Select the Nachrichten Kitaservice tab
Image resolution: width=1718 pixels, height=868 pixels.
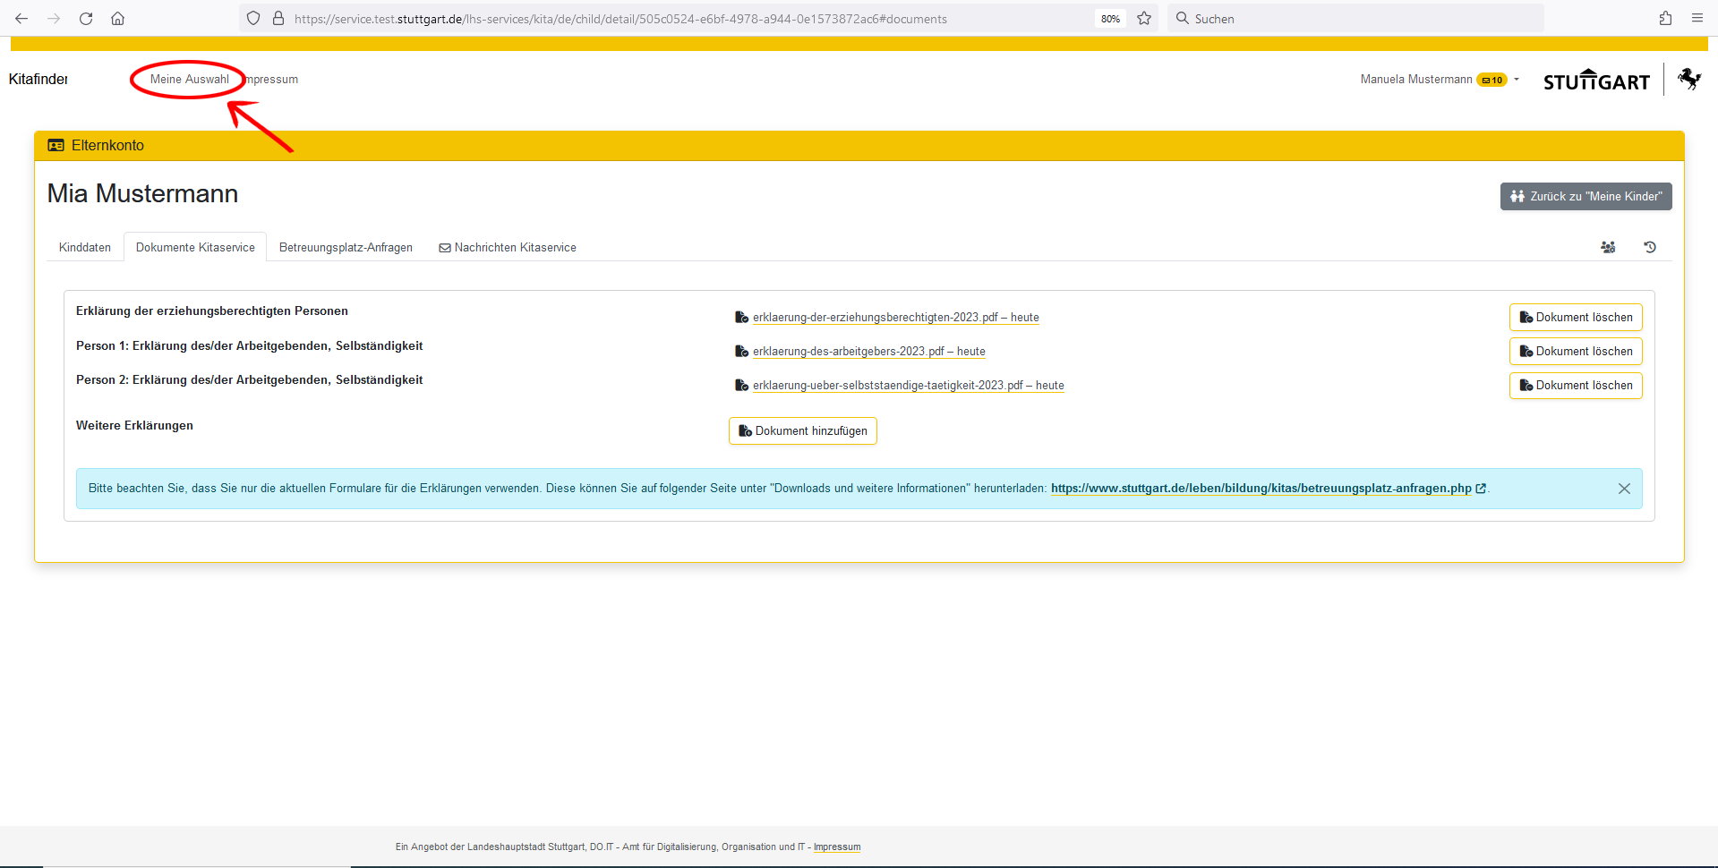coord(508,248)
